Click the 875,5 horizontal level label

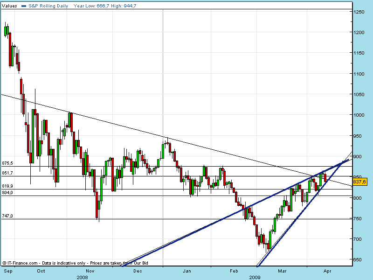pos(7,163)
